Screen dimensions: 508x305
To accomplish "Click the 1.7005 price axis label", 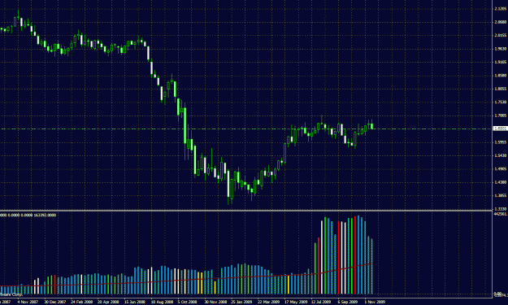I will click(x=501, y=115).
